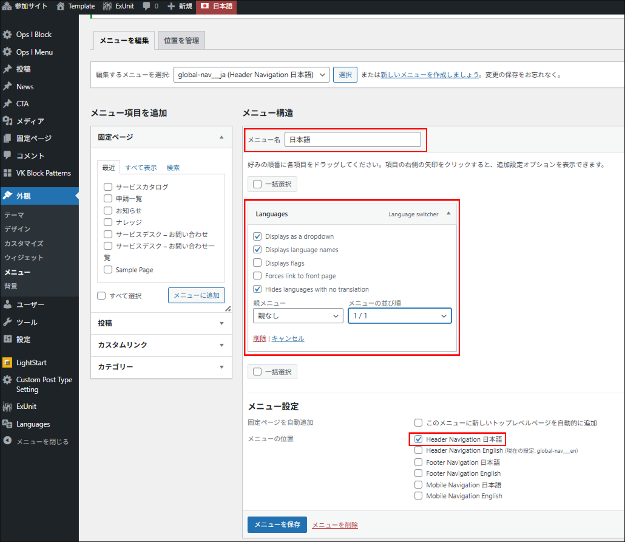The height and width of the screenshot is (542, 625).
Task: Click the コメント comment bubble icon
Action: (7, 155)
